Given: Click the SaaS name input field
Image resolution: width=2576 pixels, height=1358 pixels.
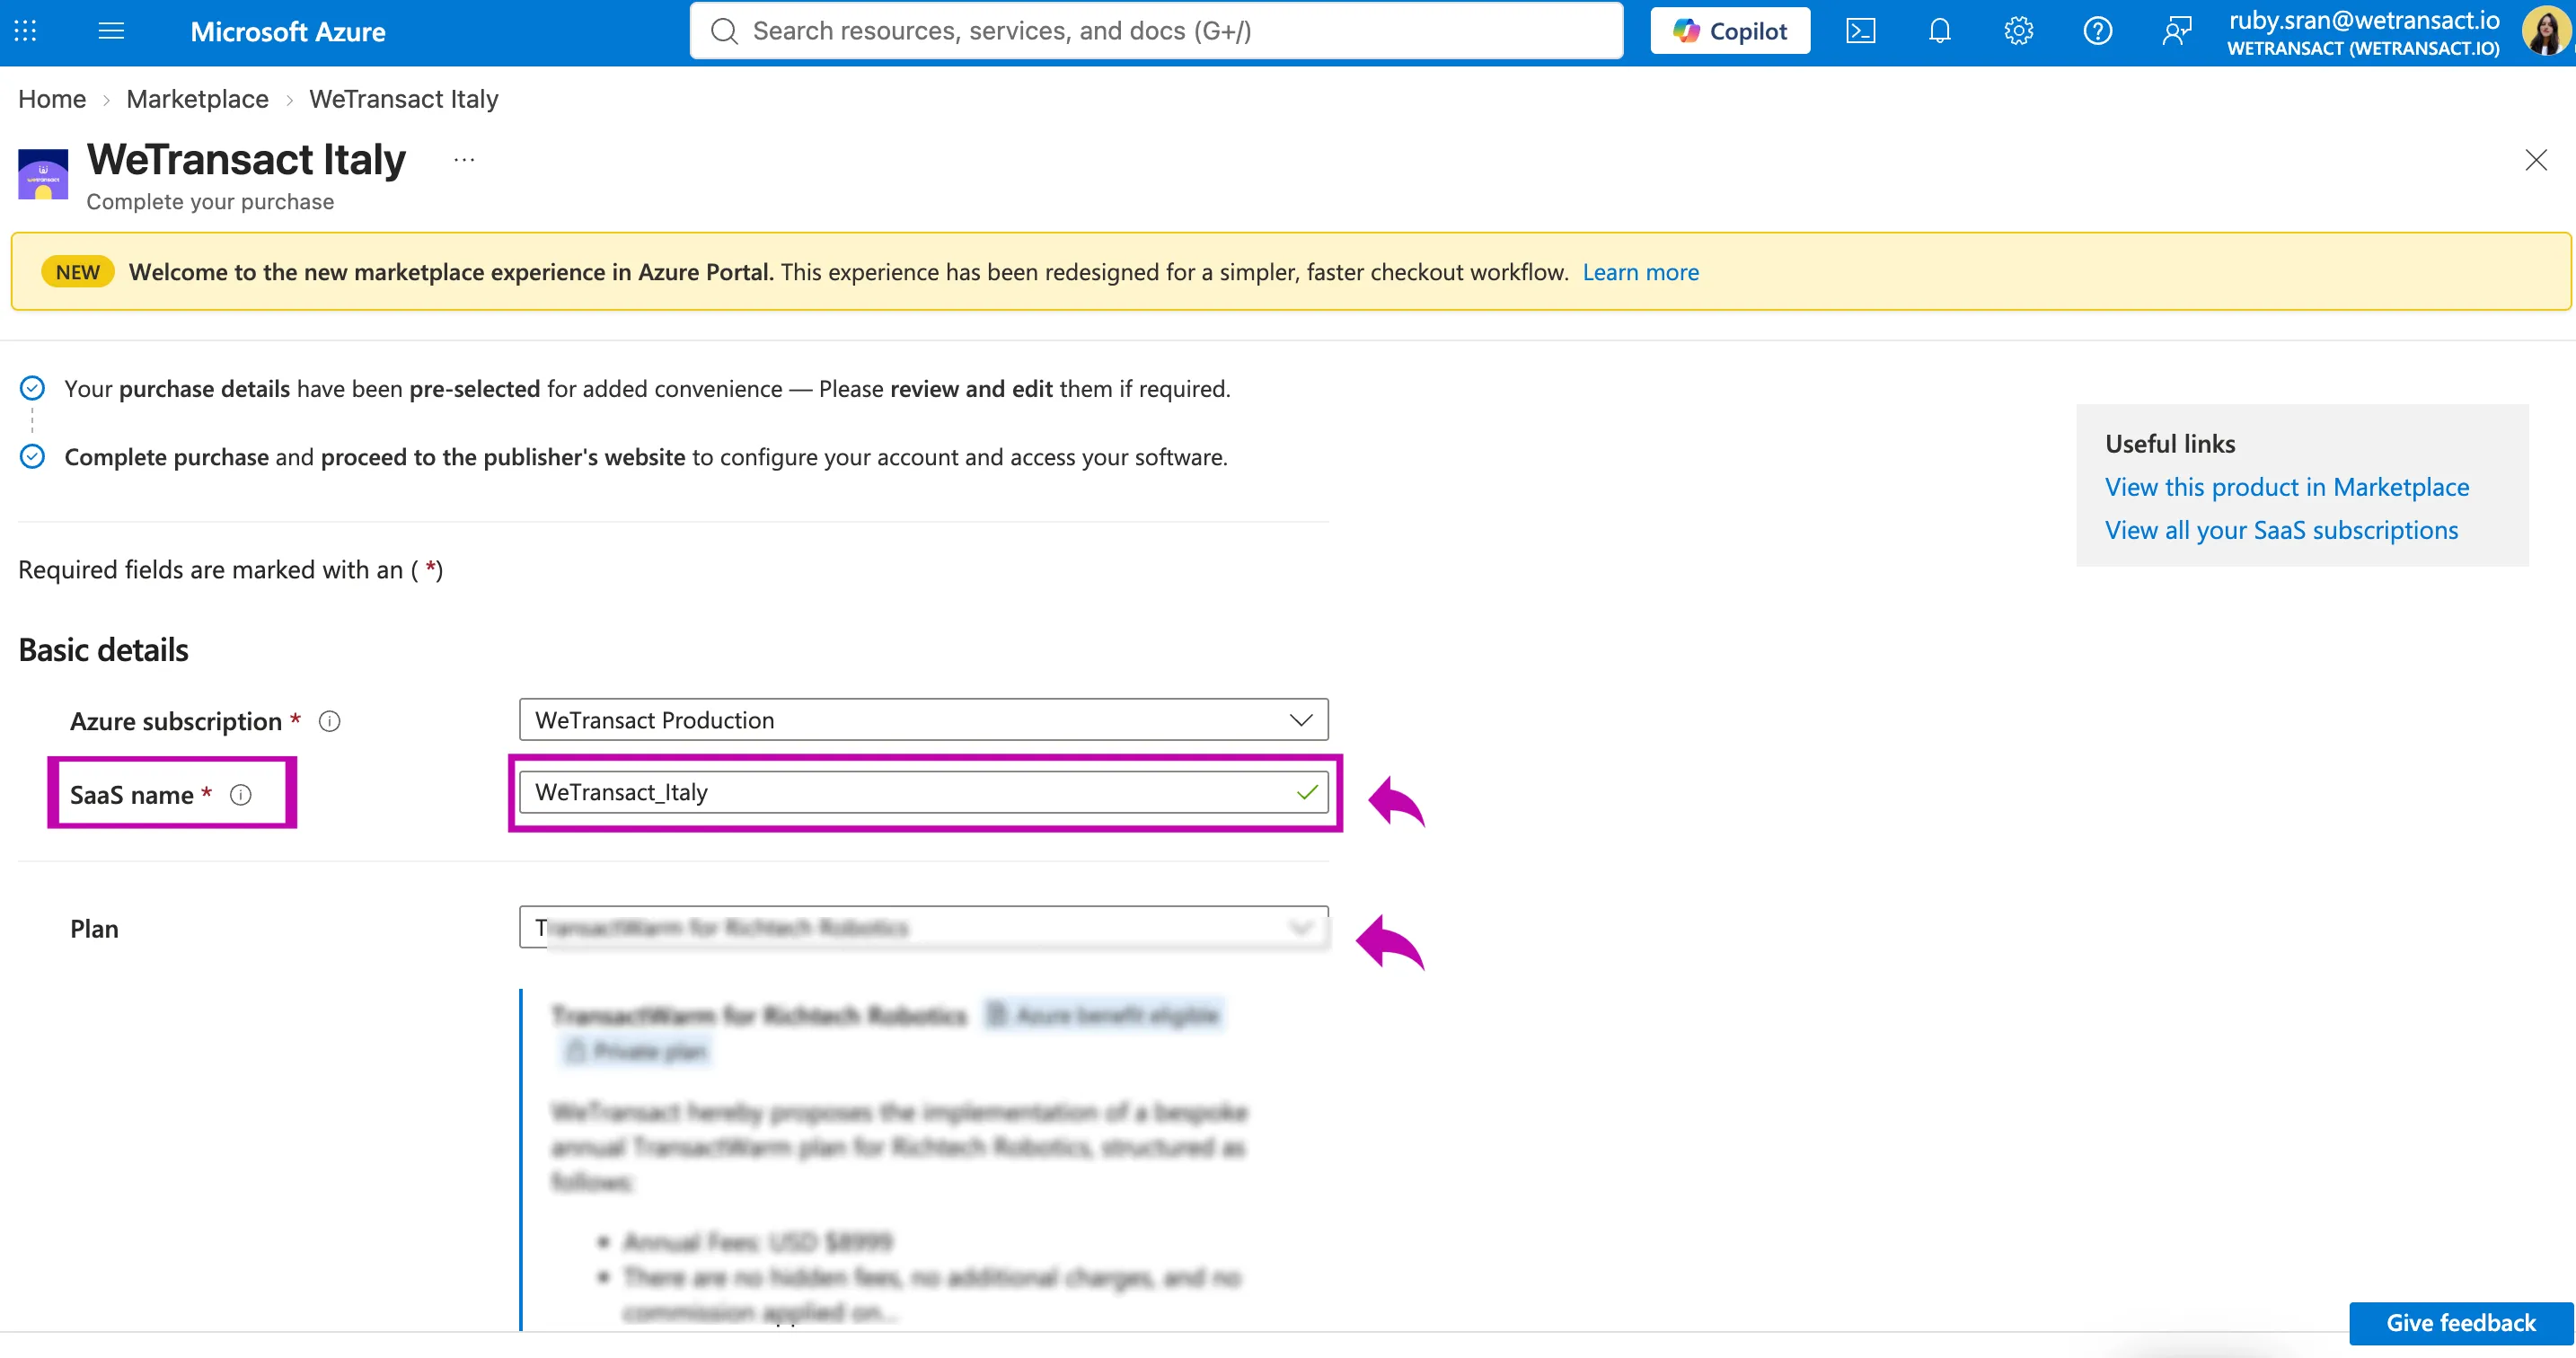Looking at the screenshot, I should (923, 792).
